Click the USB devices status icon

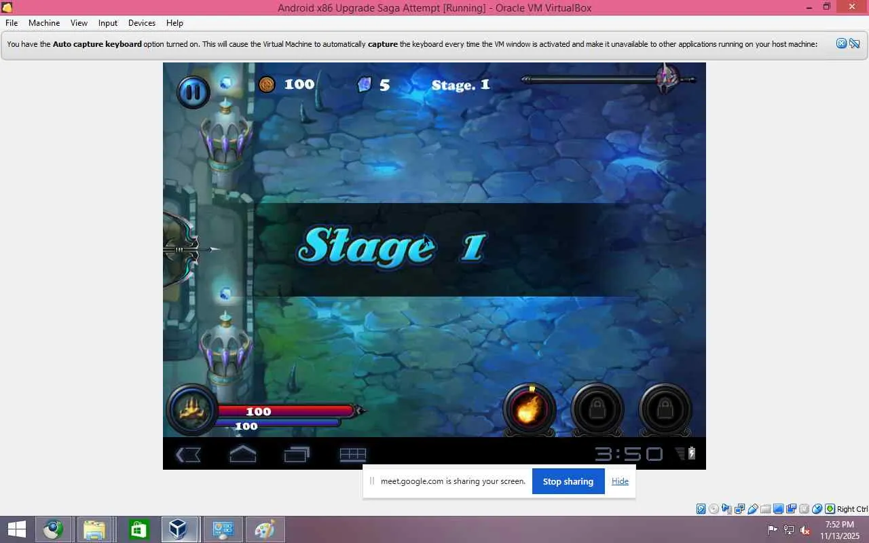(752, 509)
